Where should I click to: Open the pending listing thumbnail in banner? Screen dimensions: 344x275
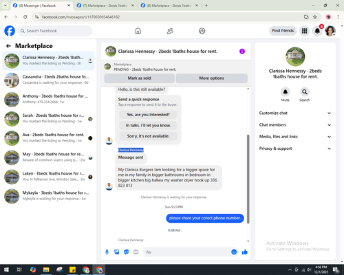pyautogui.click(x=107, y=67)
